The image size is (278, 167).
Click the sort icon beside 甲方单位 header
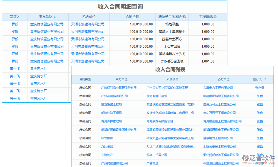(x=56, y=17)
